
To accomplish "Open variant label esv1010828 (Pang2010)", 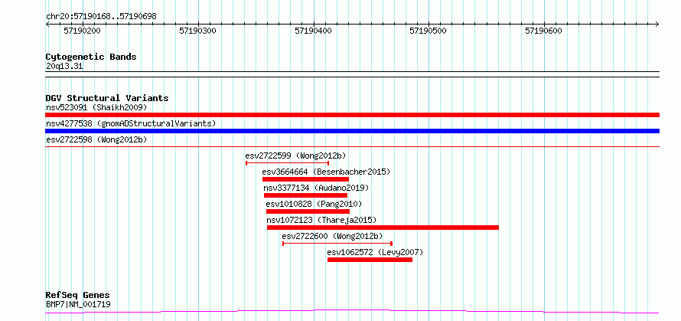I will 314,204.
